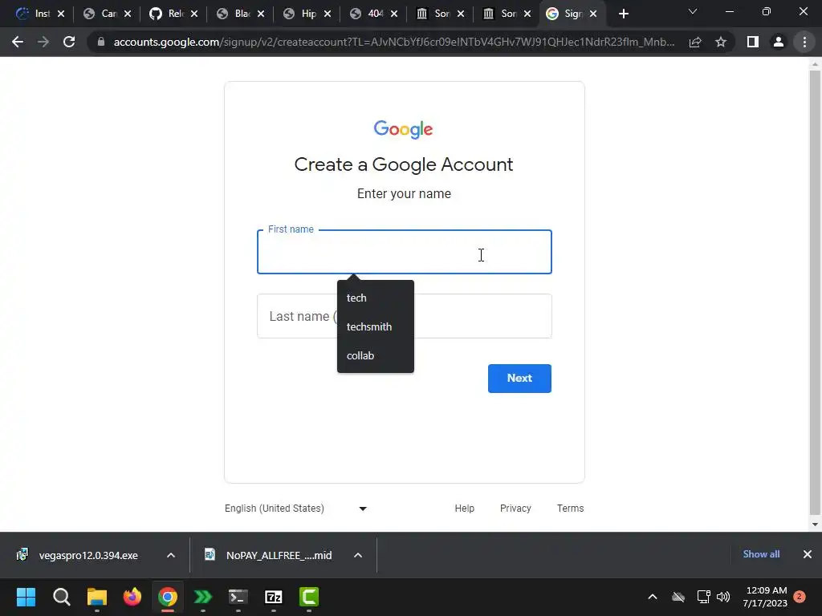This screenshot has height=616, width=822.
Task: Open Windows Search from the taskbar
Action: [x=61, y=597]
